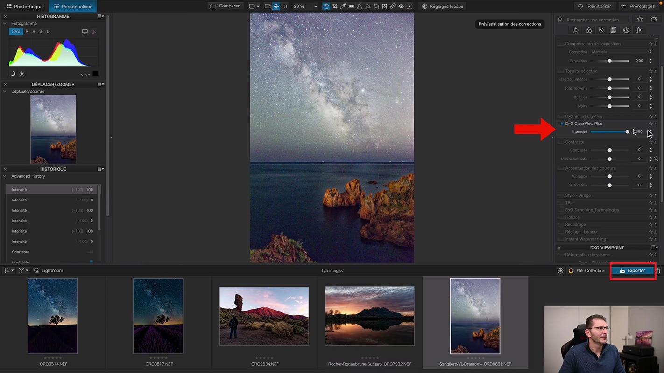Click the Fit on screen zoom icon

click(x=268, y=6)
